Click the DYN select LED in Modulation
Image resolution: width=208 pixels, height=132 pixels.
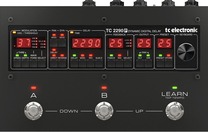pyautogui.click(x=45, y=47)
